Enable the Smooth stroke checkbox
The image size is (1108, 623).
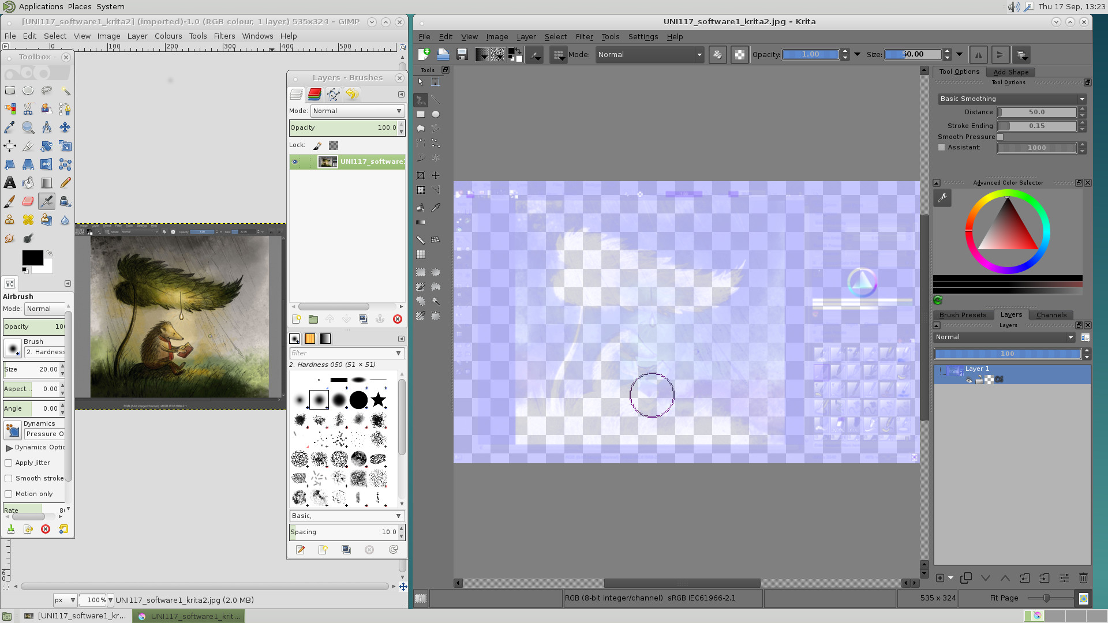pyautogui.click(x=9, y=478)
